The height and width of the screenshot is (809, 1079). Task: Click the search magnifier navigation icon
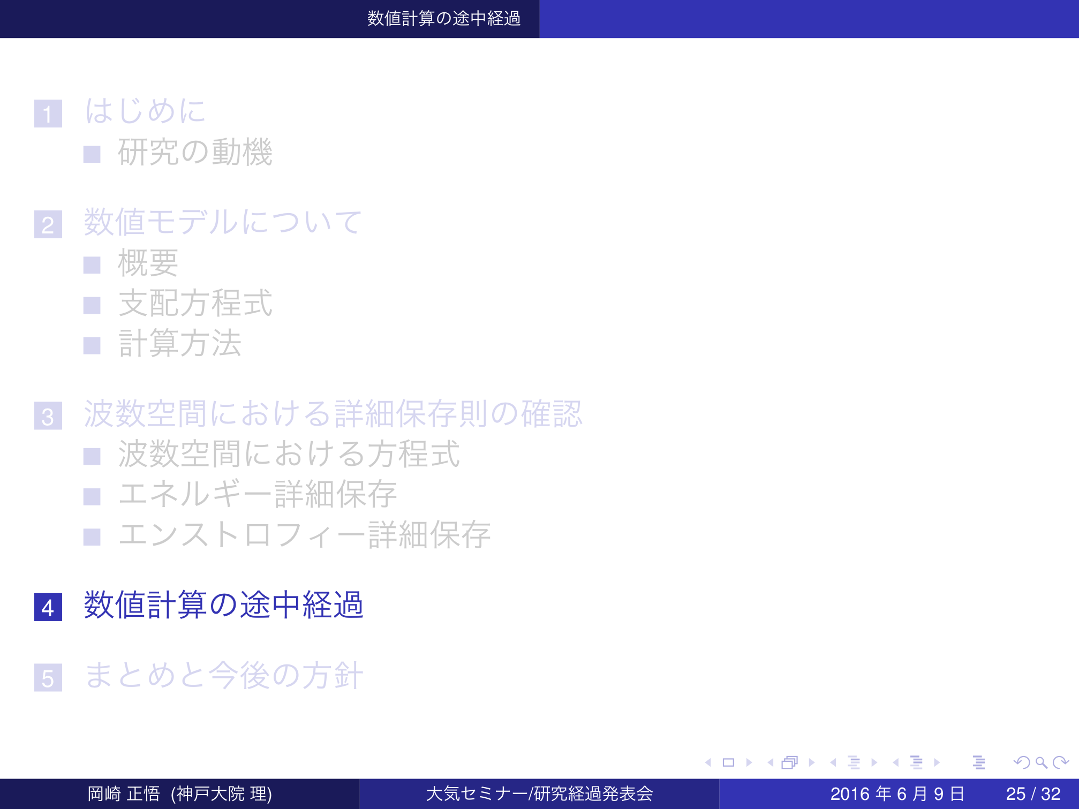(x=1041, y=762)
